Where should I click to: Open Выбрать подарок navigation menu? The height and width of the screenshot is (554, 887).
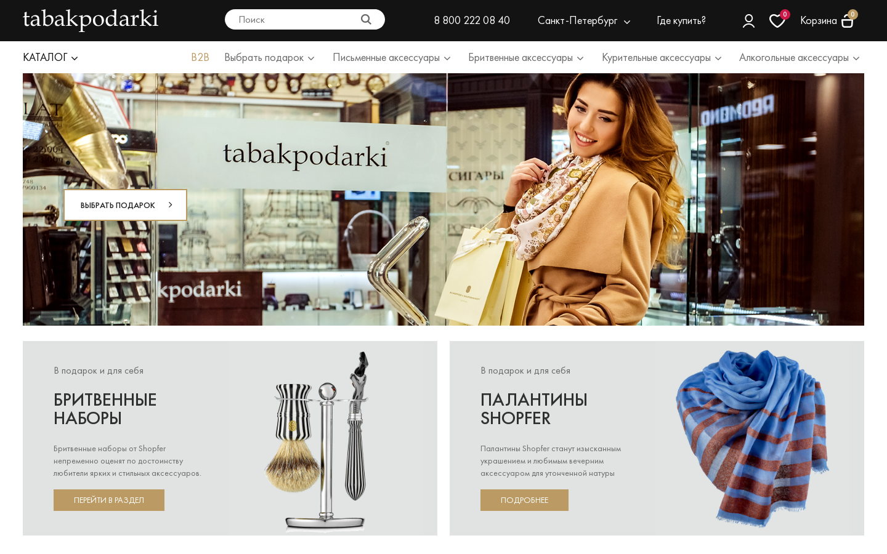pos(270,58)
